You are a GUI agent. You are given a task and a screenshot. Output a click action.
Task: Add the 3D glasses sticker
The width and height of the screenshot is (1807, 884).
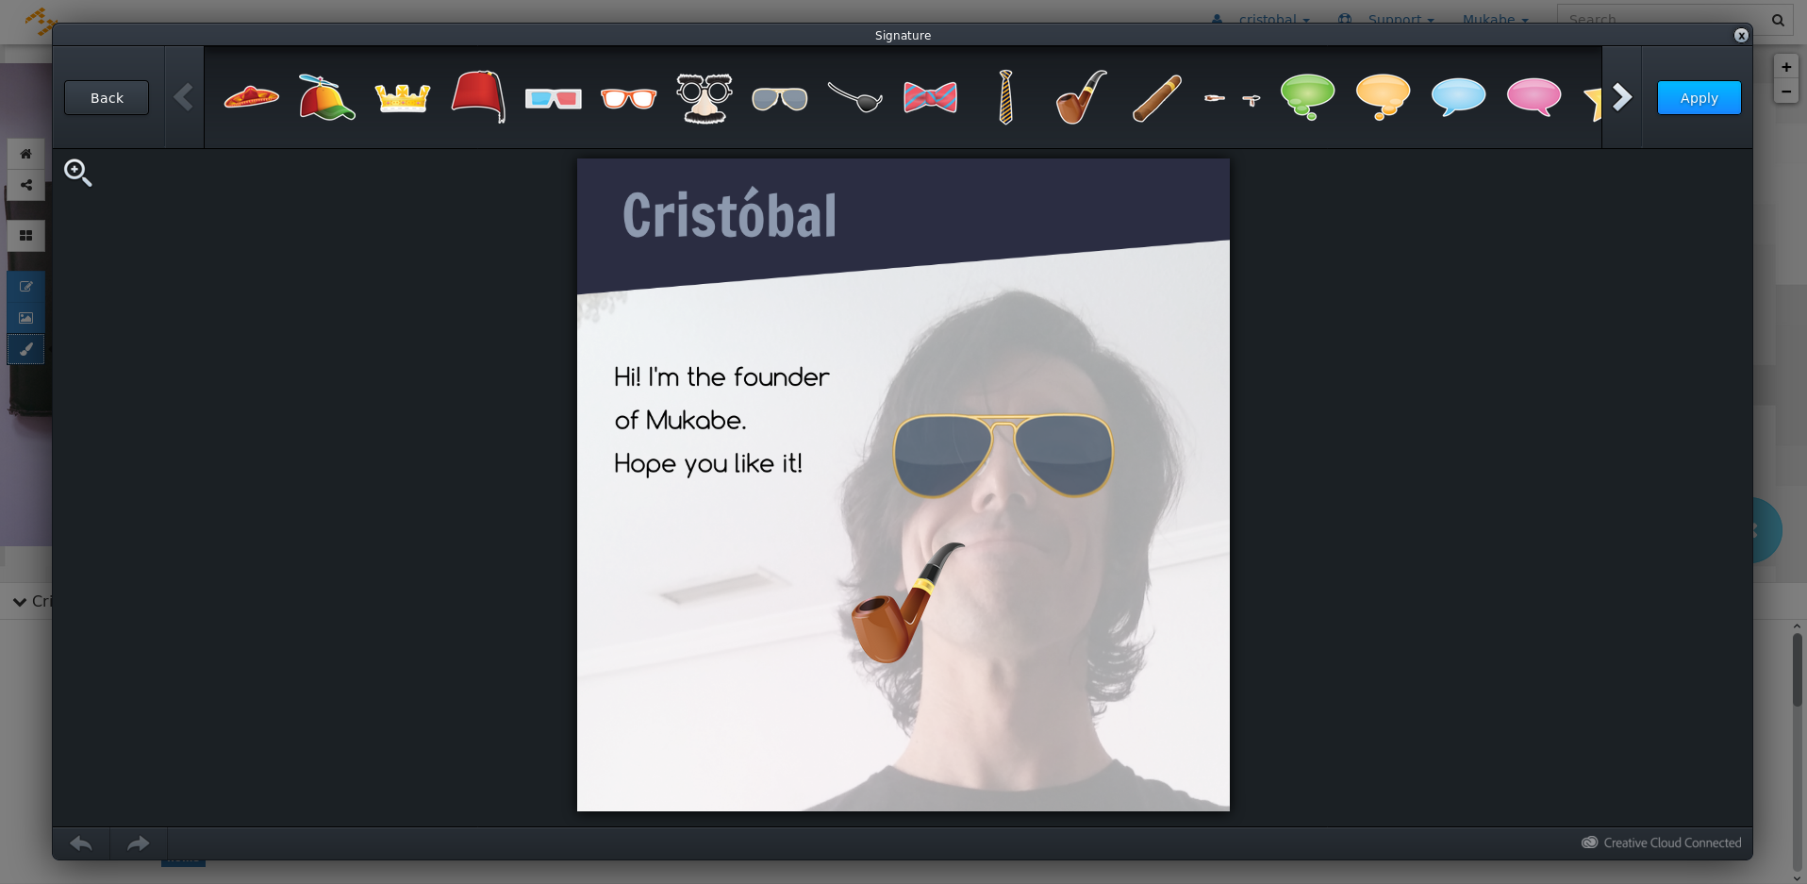tap(554, 98)
